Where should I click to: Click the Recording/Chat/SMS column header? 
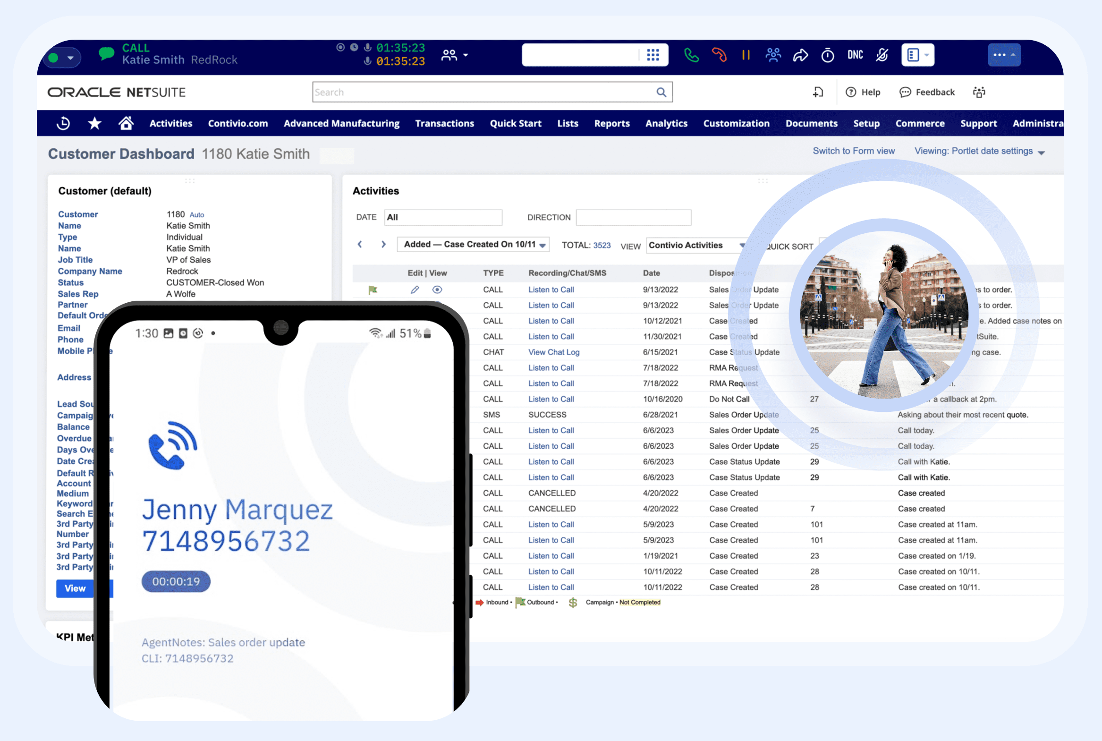pyautogui.click(x=568, y=273)
